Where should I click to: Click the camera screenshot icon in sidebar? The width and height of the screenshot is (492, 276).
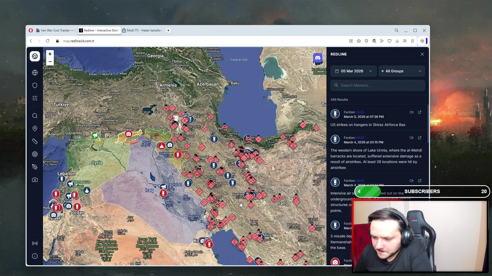pos(35,179)
